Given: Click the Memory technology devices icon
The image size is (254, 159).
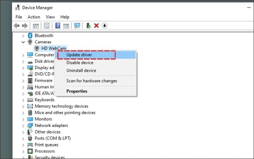Looking at the screenshot, I should 30,106.
